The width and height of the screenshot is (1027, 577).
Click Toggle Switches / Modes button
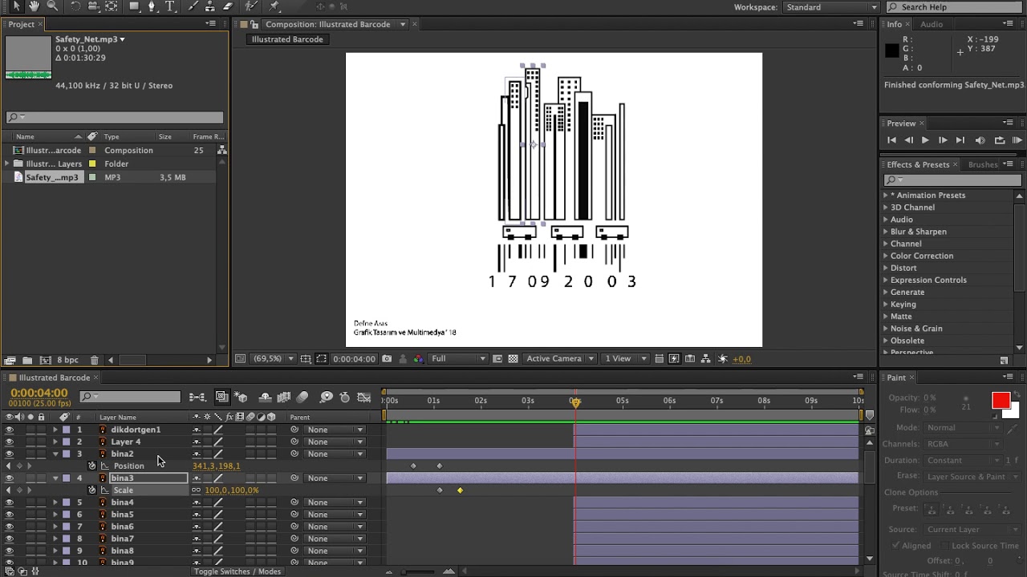tap(237, 571)
